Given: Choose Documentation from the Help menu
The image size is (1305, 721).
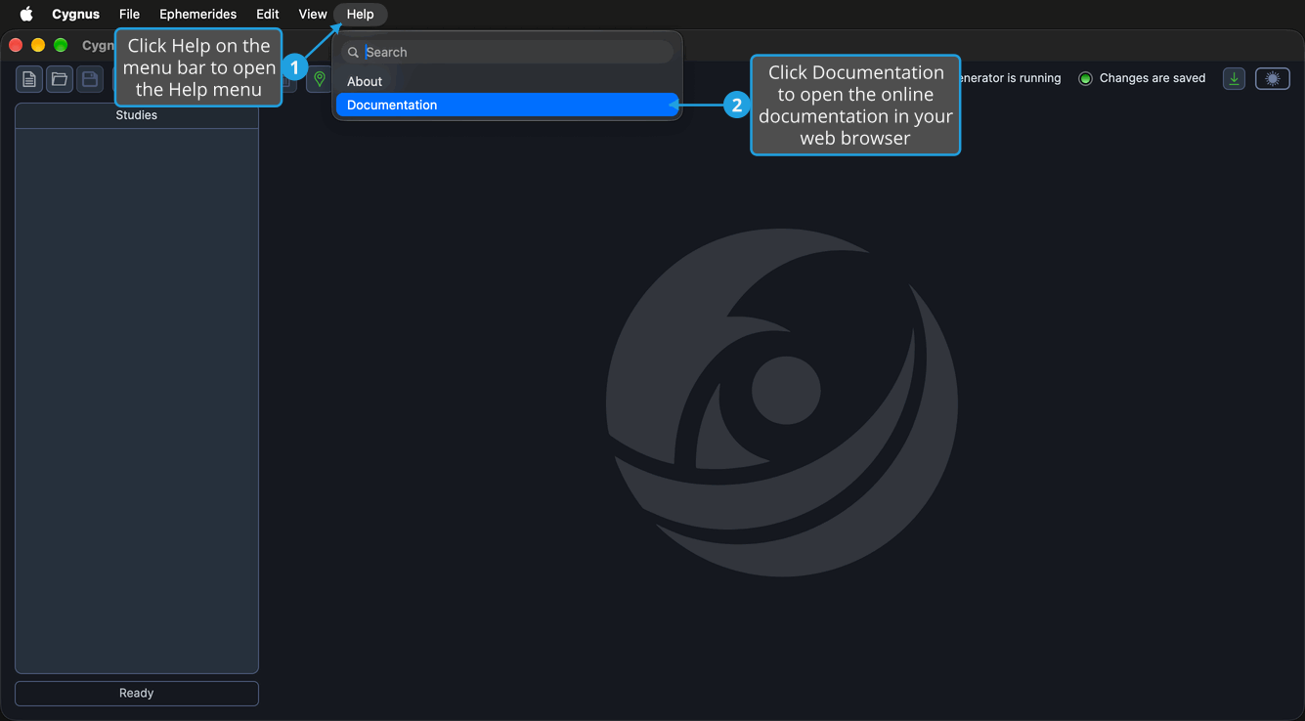Looking at the screenshot, I should pos(507,105).
